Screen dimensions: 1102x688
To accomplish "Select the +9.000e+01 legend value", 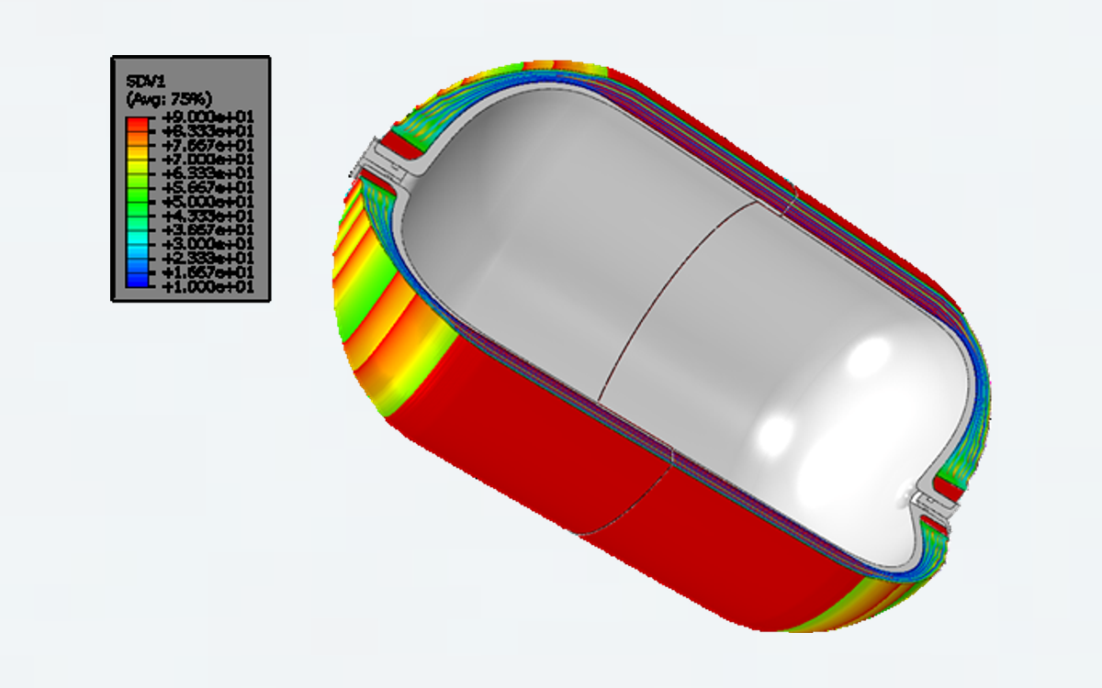I will click(x=206, y=118).
